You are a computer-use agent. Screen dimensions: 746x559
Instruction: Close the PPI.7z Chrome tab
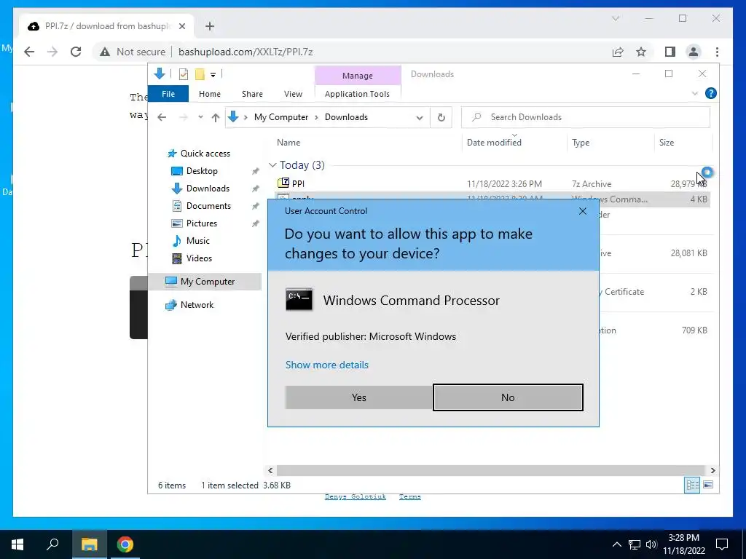181,26
